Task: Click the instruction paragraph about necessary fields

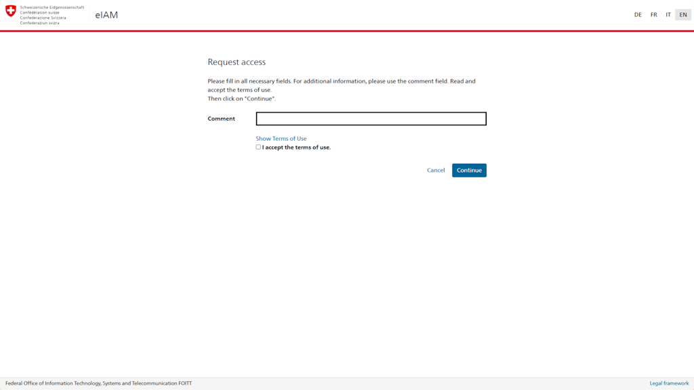Action: (342, 85)
